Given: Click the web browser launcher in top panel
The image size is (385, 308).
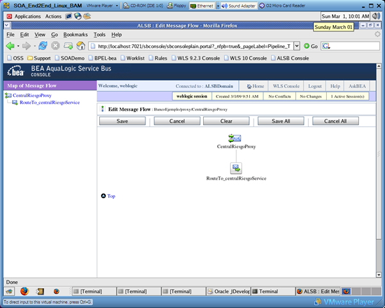Looking at the screenshot, I should pyautogui.click(x=78, y=16).
